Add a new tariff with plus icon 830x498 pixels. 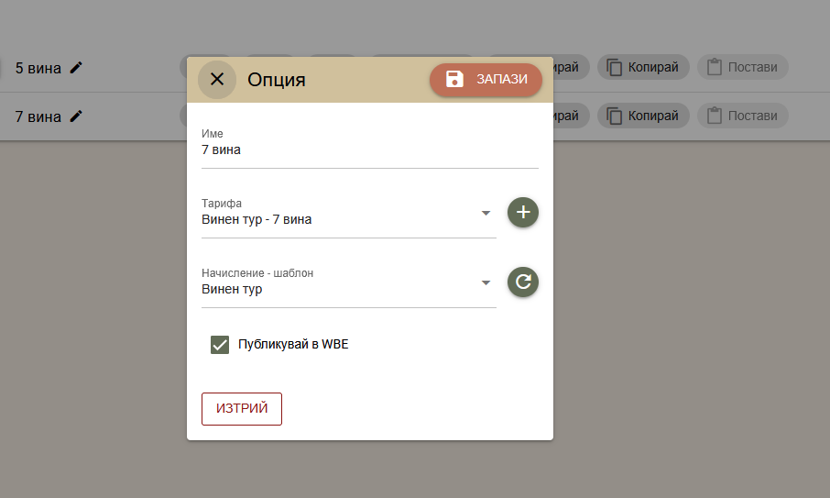pos(523,213)
